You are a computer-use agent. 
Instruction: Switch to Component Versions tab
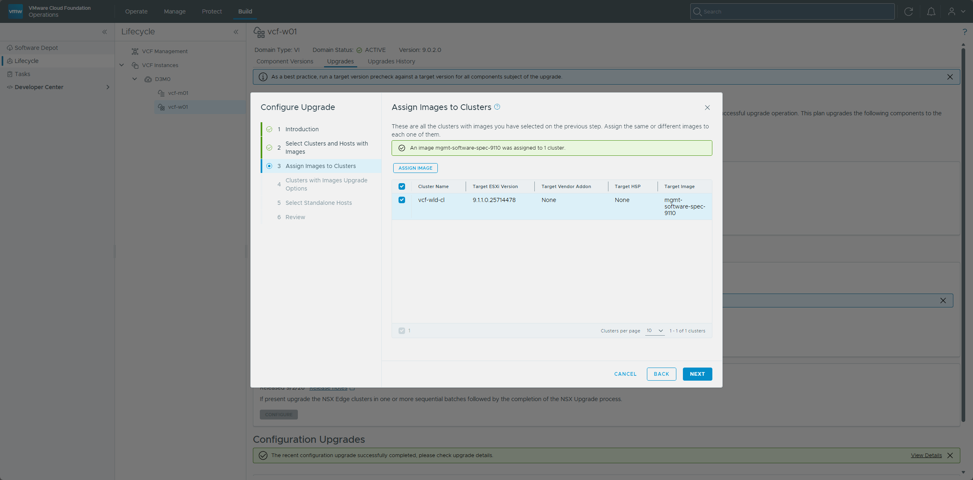point(285,61)
